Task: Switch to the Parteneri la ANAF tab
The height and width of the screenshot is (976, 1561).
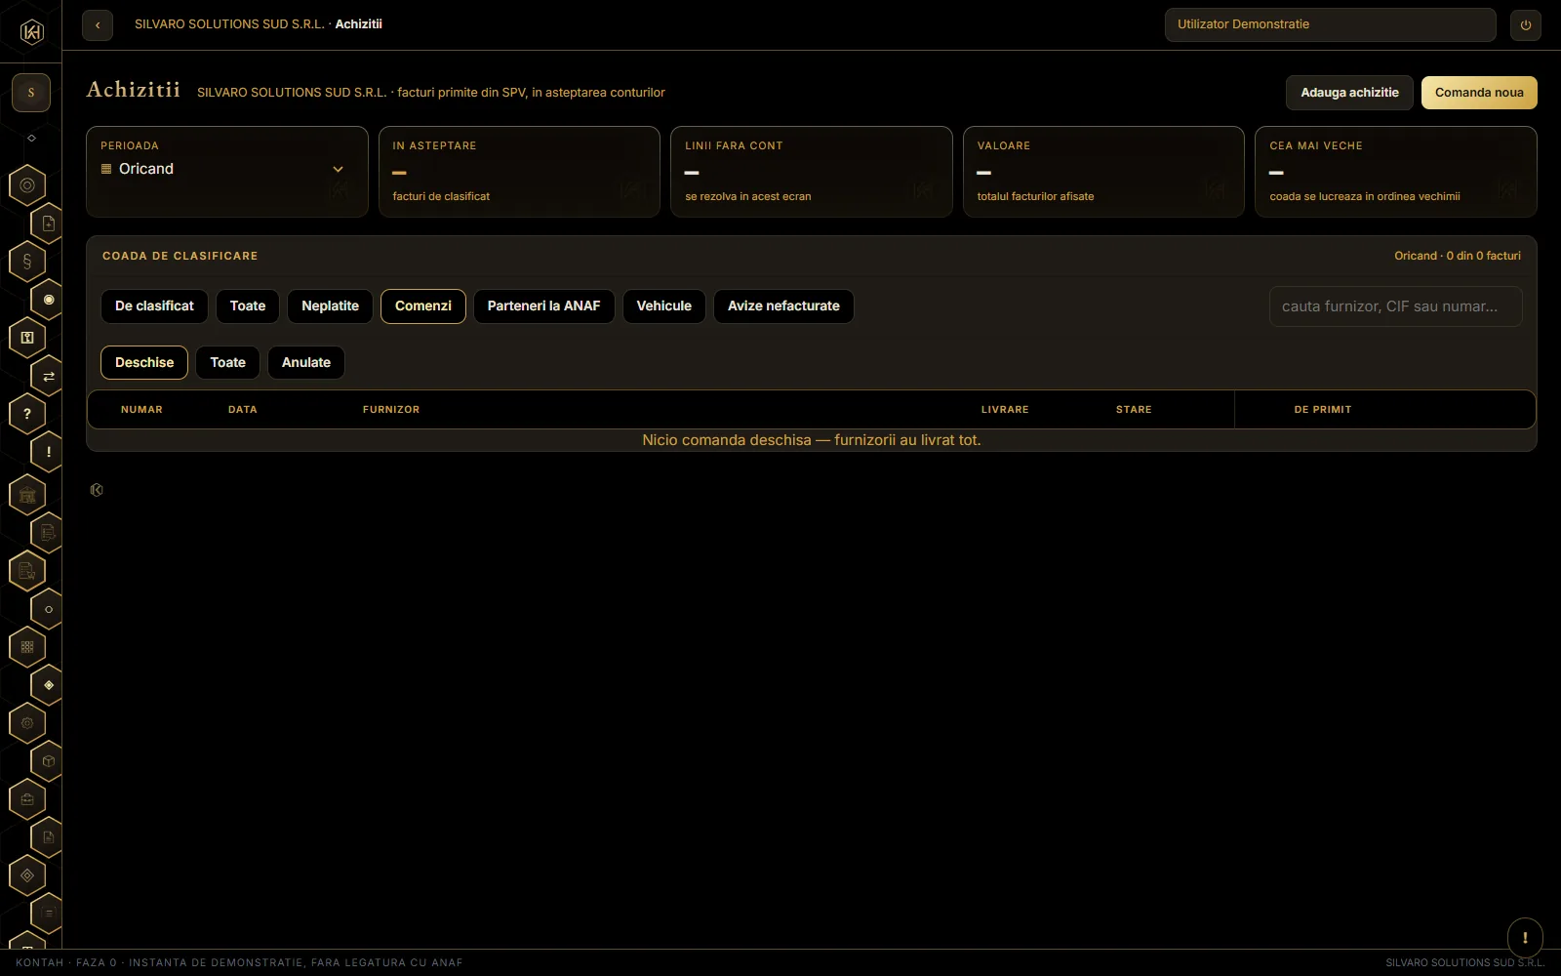Action: click(544, 305)
